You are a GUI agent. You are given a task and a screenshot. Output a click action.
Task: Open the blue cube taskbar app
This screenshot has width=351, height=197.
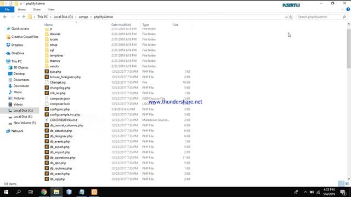(69, 192)
